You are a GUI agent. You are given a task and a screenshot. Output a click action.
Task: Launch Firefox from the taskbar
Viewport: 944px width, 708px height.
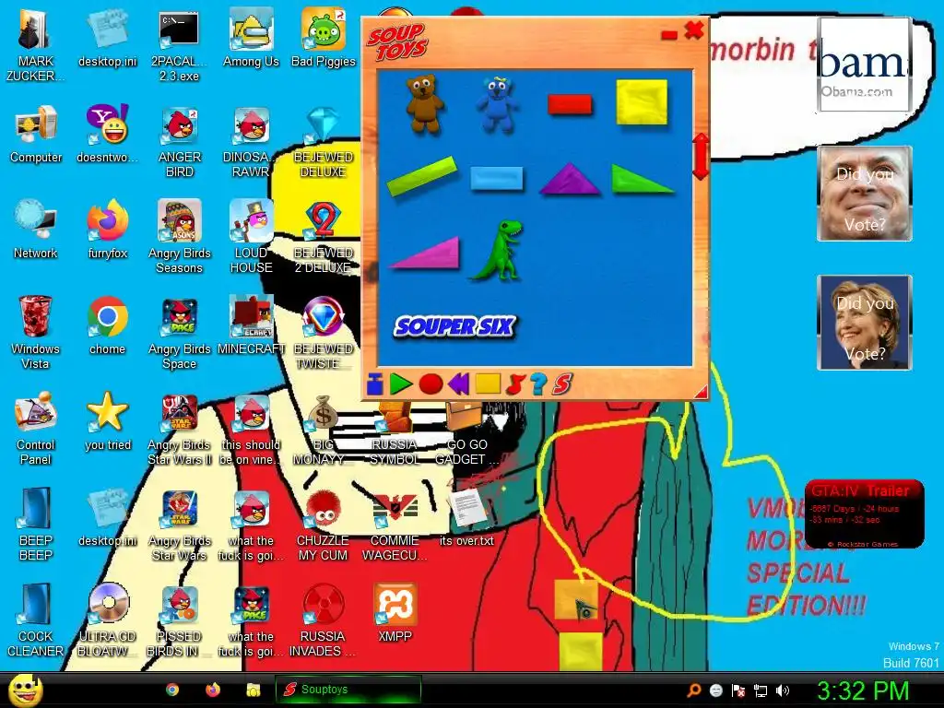click(x=213, y=690)
